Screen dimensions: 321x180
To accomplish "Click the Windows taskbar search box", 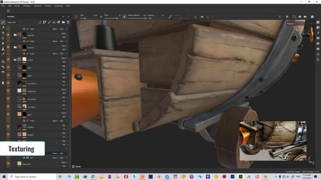I will (28, 176).
